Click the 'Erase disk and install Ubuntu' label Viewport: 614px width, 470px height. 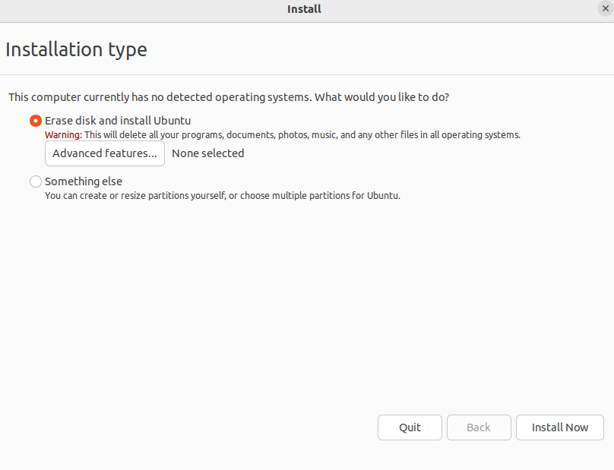click(x=118, y=121)
